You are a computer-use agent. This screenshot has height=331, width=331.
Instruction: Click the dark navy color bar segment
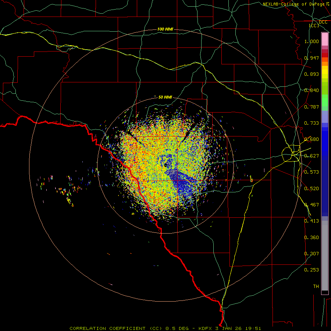[x=325, y=186]
